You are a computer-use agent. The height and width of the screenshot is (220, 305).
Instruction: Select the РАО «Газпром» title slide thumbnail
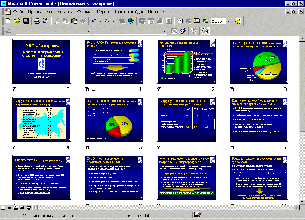click(x=42, y=61)
